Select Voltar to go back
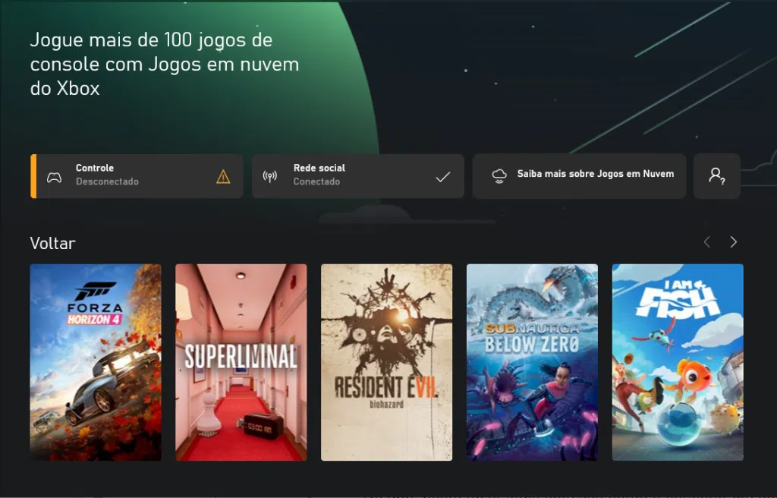Screen dimensions: 777x498 (51, 243)
